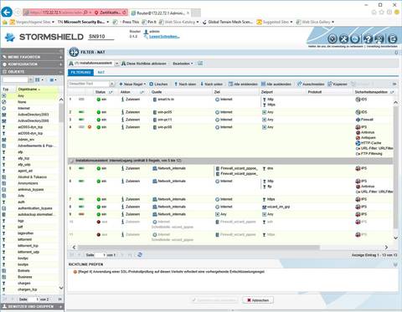Click Firewall inspection icon on rule 3
Image resolution: width=402 pixels, height=312 pixels.
pos(358,120)
